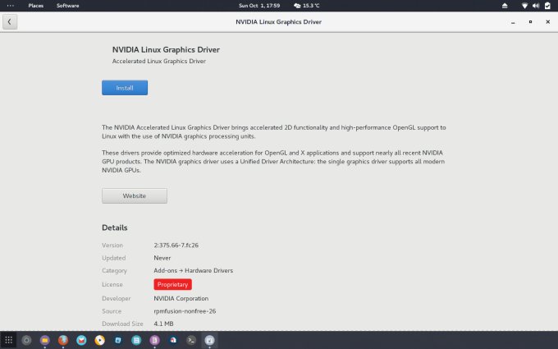Click the bold 'NVIDIA Linux Graphics Driver' app heading
558x349 pixels.
(166, 50)
